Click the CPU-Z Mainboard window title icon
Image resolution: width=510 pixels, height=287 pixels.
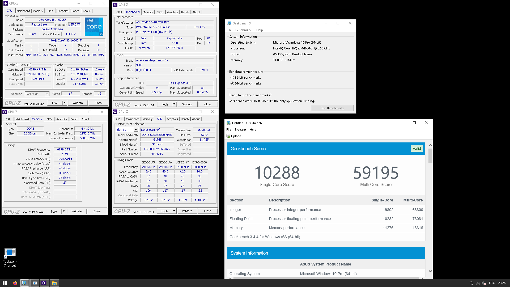[115, 5]
